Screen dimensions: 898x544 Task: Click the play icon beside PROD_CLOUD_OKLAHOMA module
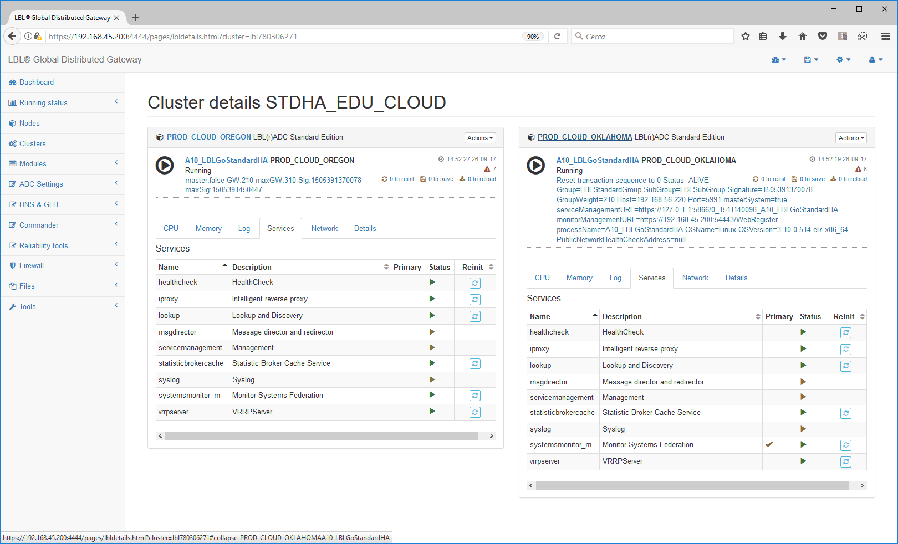click(x=535, y=166)
